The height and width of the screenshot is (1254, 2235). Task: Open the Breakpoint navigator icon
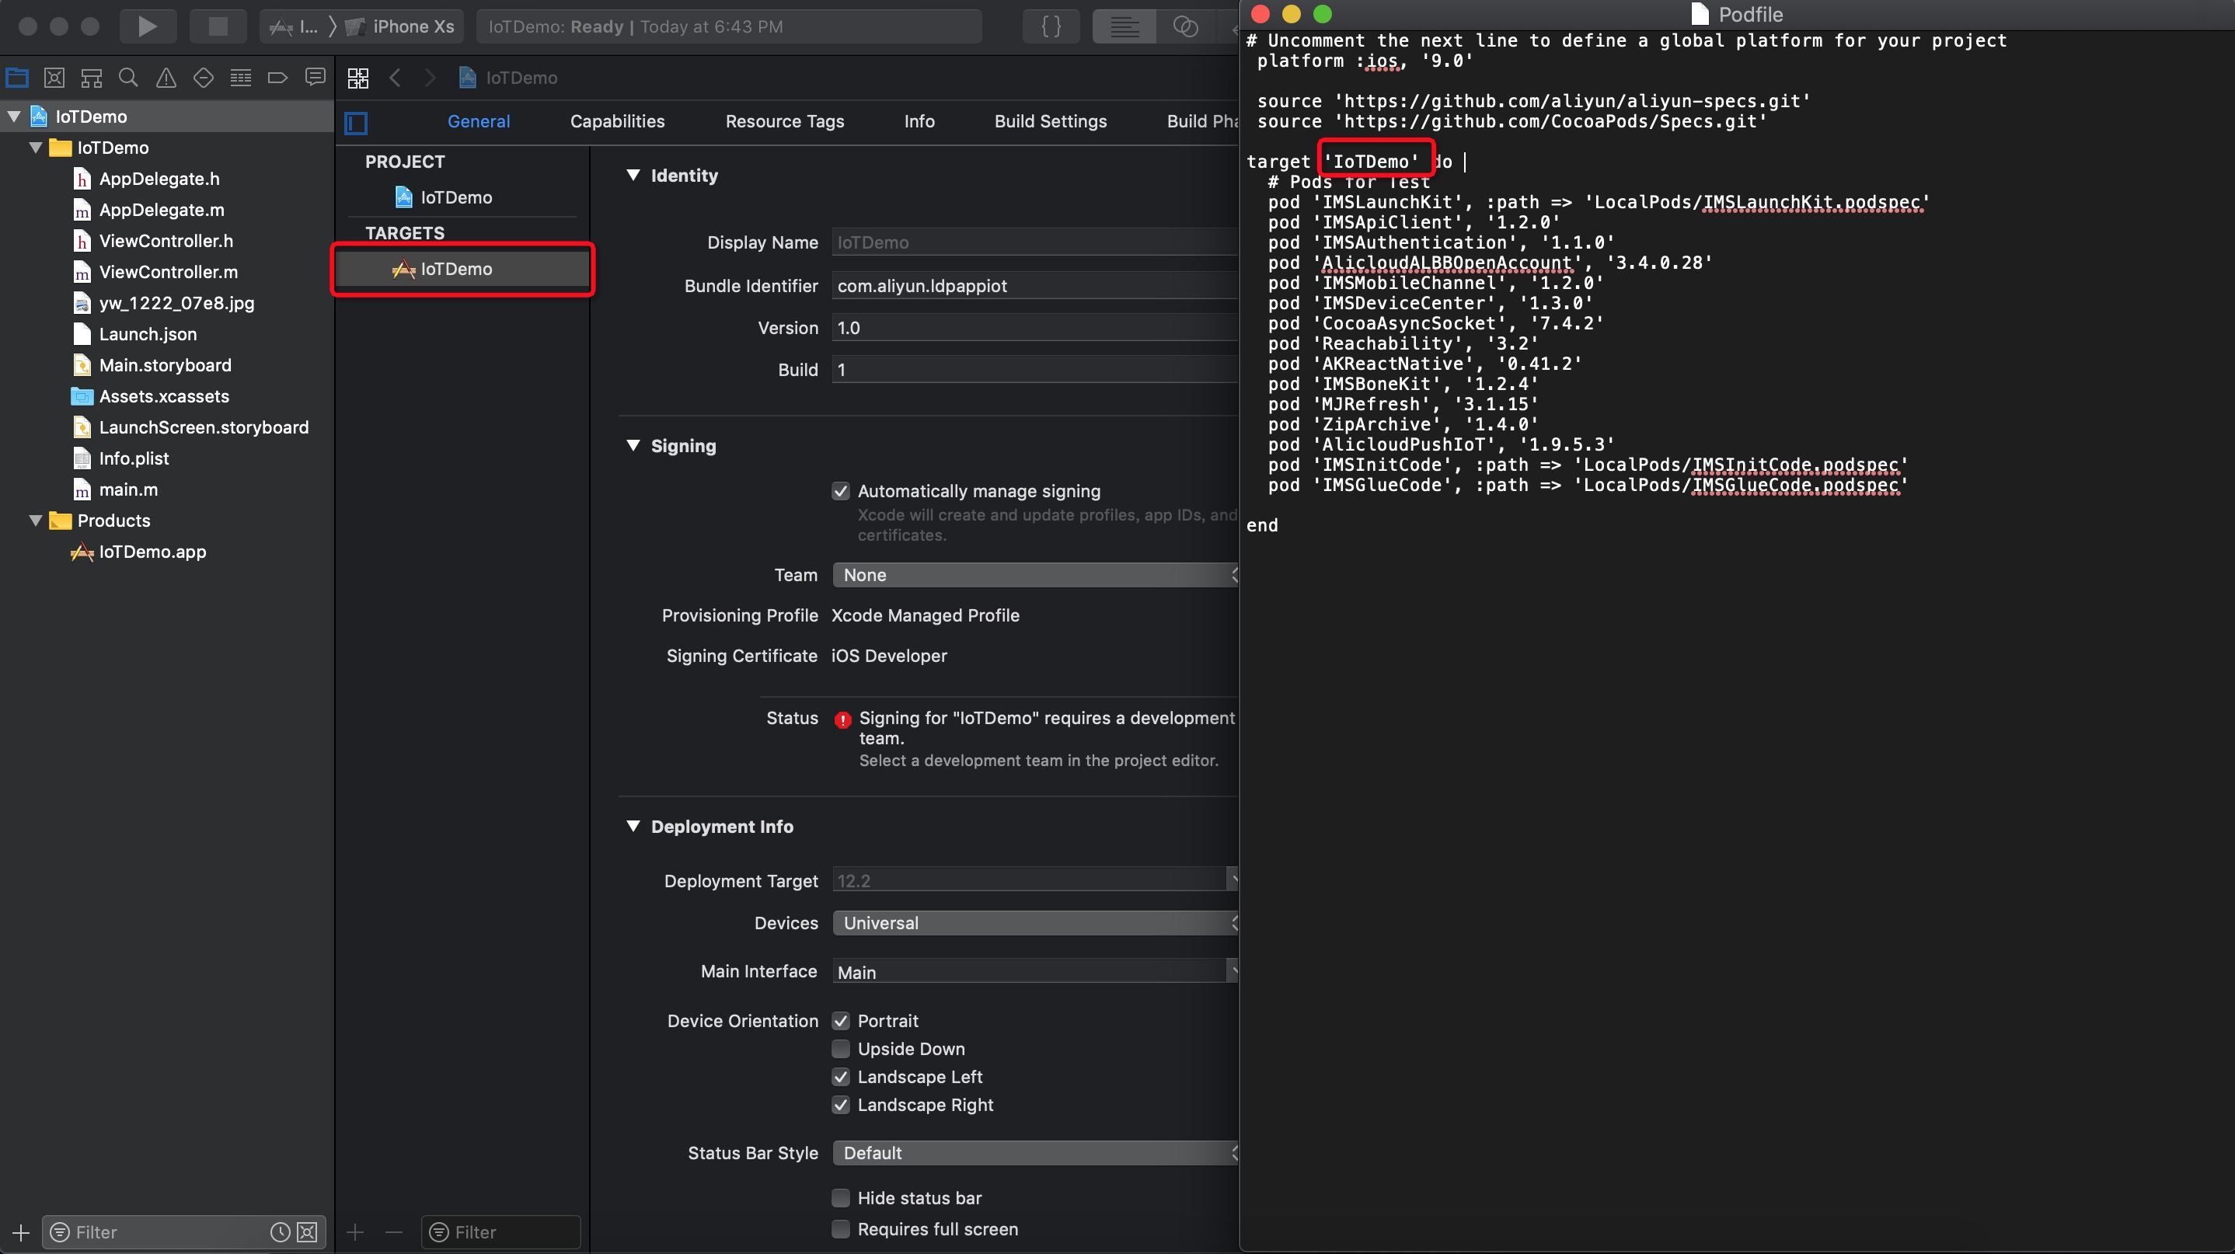pos(277,78)
